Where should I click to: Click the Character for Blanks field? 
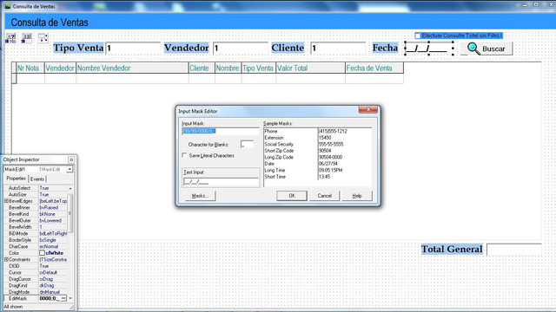click(247, 145)
